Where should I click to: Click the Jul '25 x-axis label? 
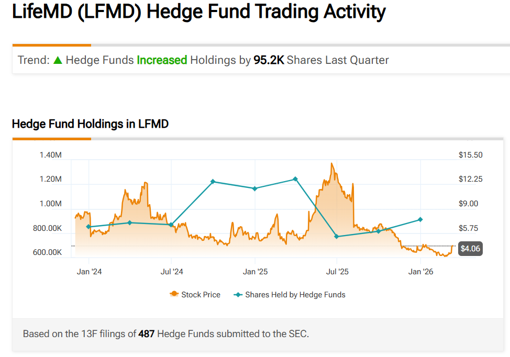point(337,271)
